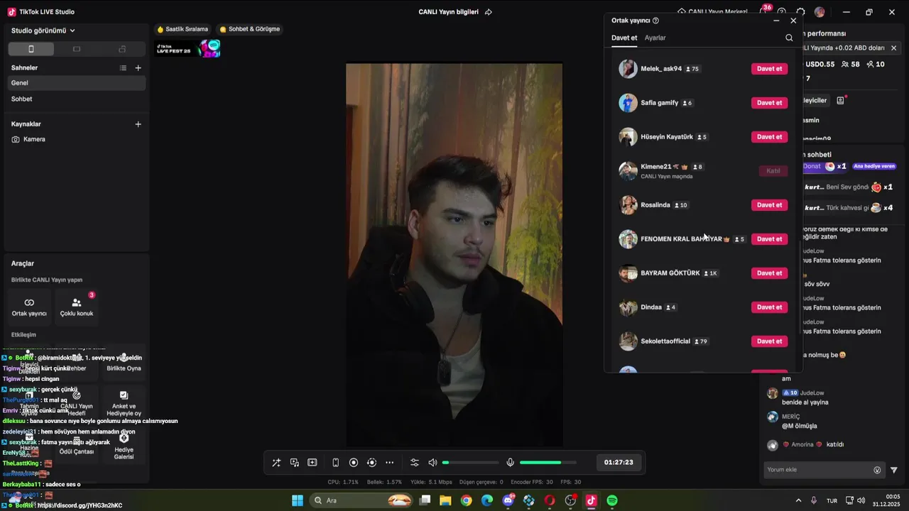
Task: Select the landscape layout mode button
Action: pyautogui.click(x=77, y=49)
